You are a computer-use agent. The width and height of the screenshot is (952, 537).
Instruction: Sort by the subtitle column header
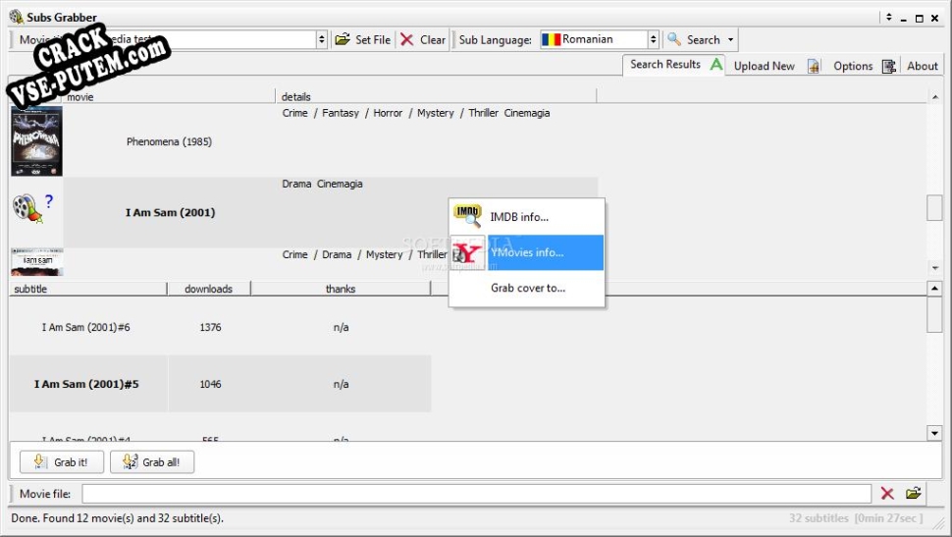(88, 289)
